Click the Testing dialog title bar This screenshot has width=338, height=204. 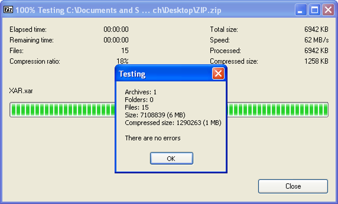tap(164, 74)
